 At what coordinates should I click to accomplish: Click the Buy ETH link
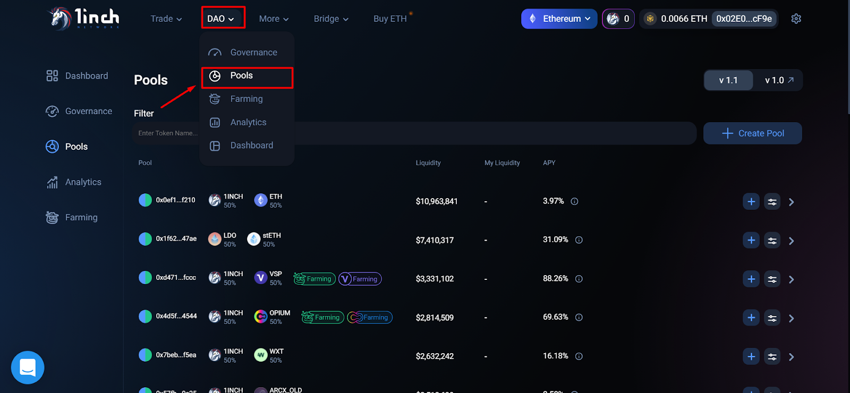(390, 19)
